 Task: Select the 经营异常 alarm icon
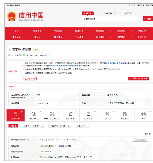[70, 114]
